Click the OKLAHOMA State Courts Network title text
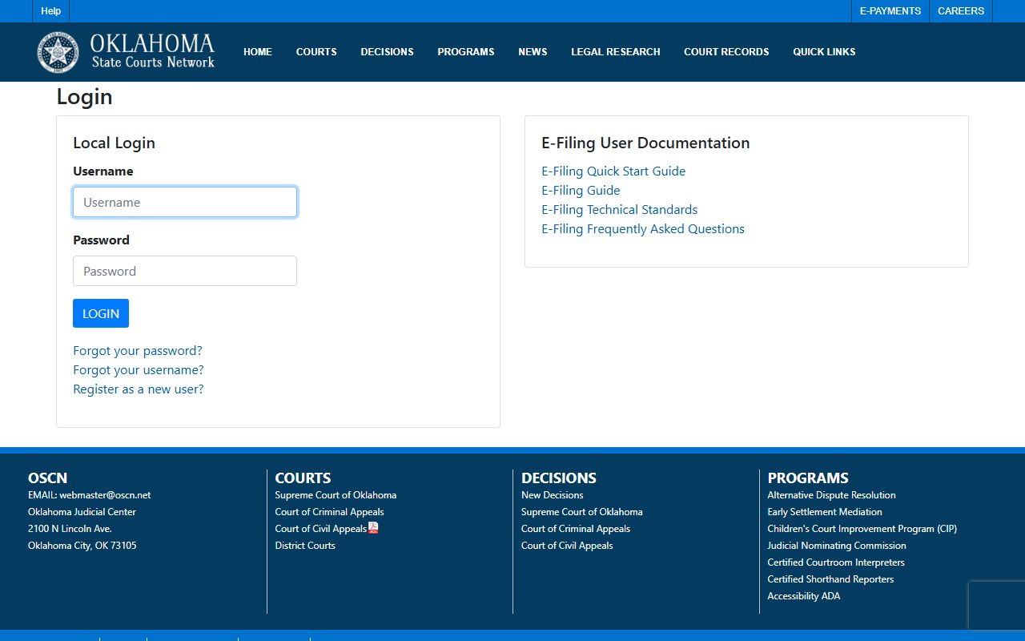 click(152, 51)
